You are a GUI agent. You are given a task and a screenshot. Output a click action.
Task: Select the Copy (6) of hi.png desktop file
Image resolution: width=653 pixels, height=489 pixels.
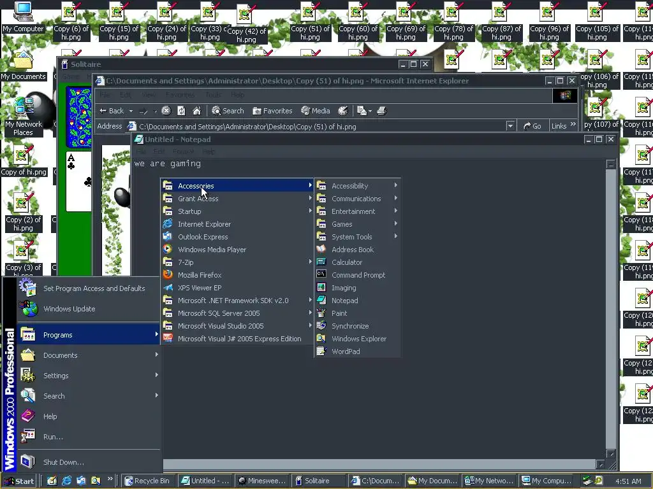71,22
